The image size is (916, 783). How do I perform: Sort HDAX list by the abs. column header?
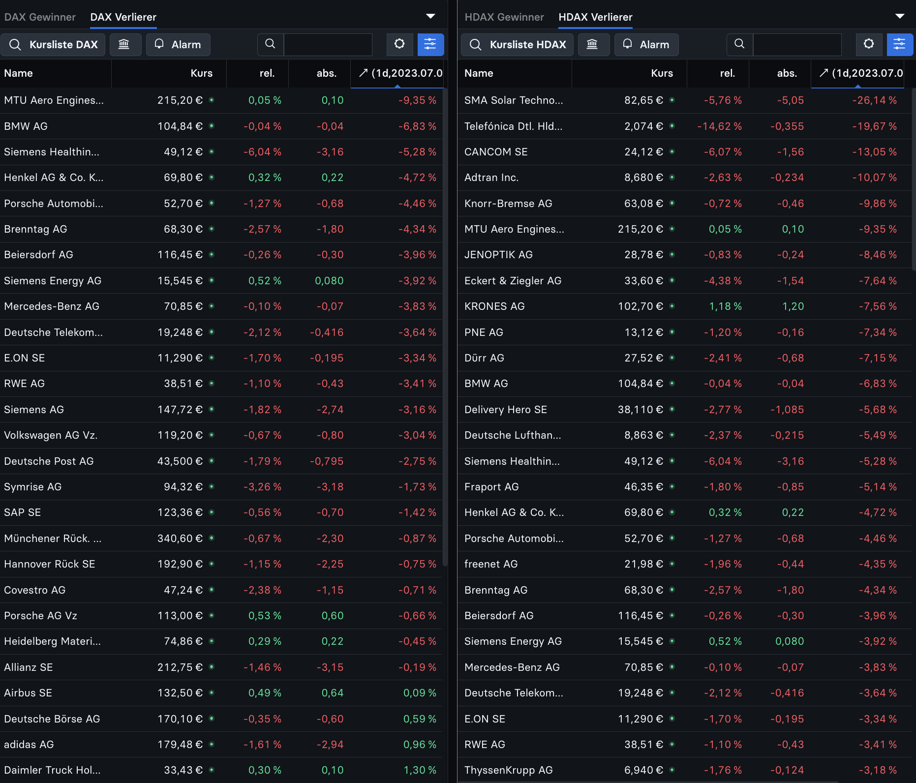(x=780, y=73)
